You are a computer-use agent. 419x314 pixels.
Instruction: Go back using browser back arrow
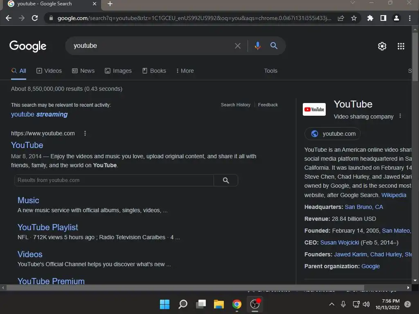[x=9, y=18]
